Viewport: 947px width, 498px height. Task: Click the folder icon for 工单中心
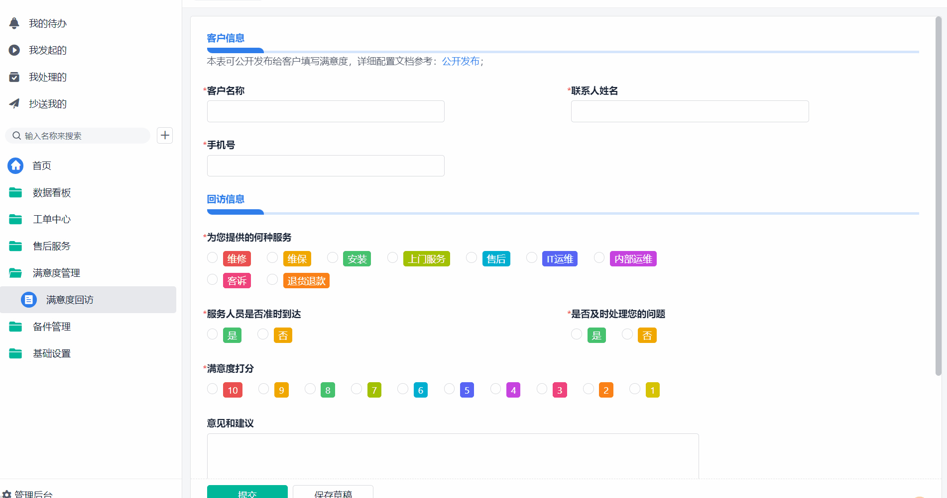15,219
